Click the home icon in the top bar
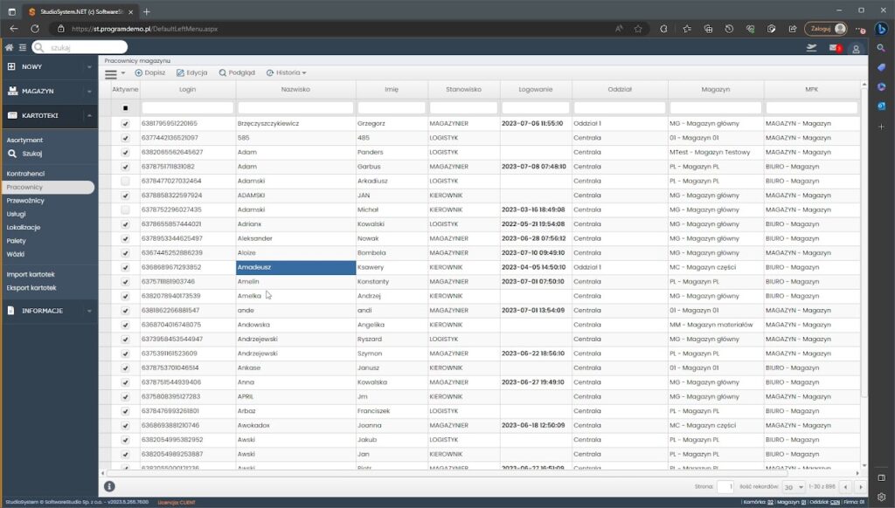This screenshot has height=508, width=895. pos(9,47)
